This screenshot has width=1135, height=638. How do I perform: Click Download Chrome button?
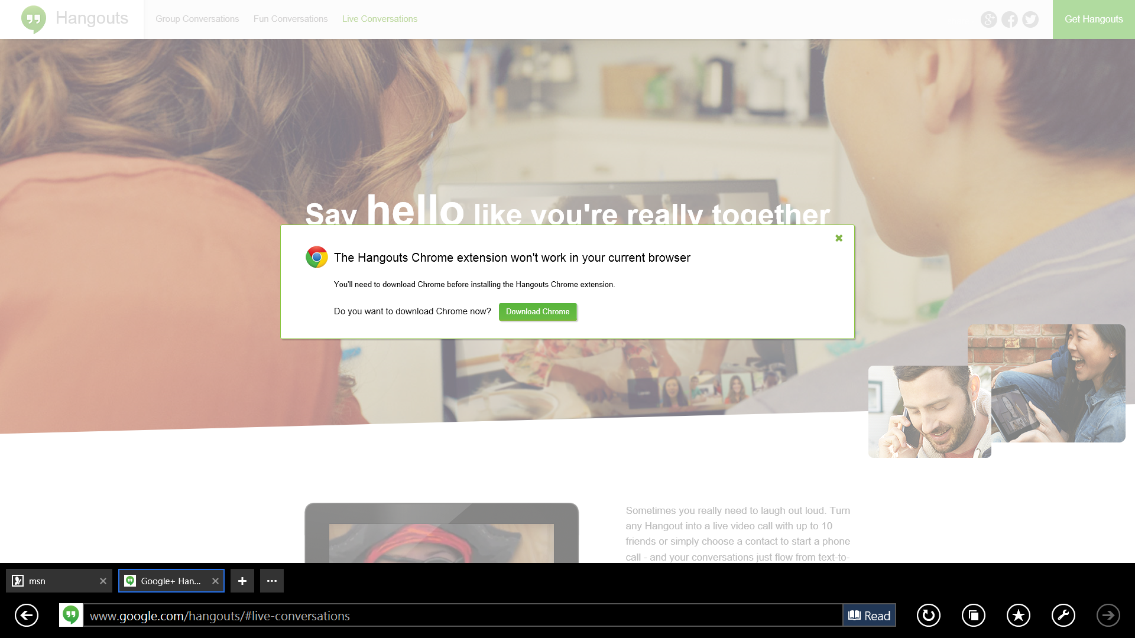537,311
